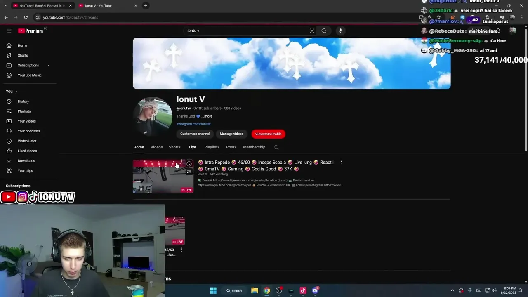Switch to the channel Membership tab
The width and height of the screenshot is (528, 297).
[x=254, y=147]
